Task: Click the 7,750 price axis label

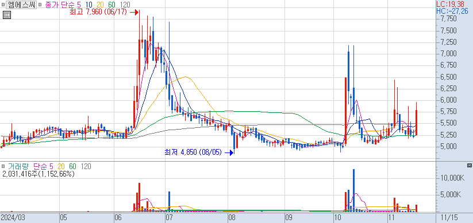Action: 448,19
